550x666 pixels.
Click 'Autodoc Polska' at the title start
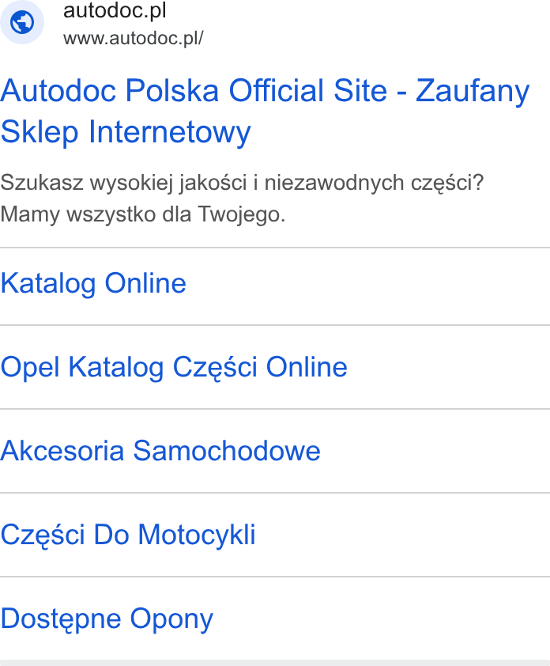pyautogui.click(x=110, y=91)
